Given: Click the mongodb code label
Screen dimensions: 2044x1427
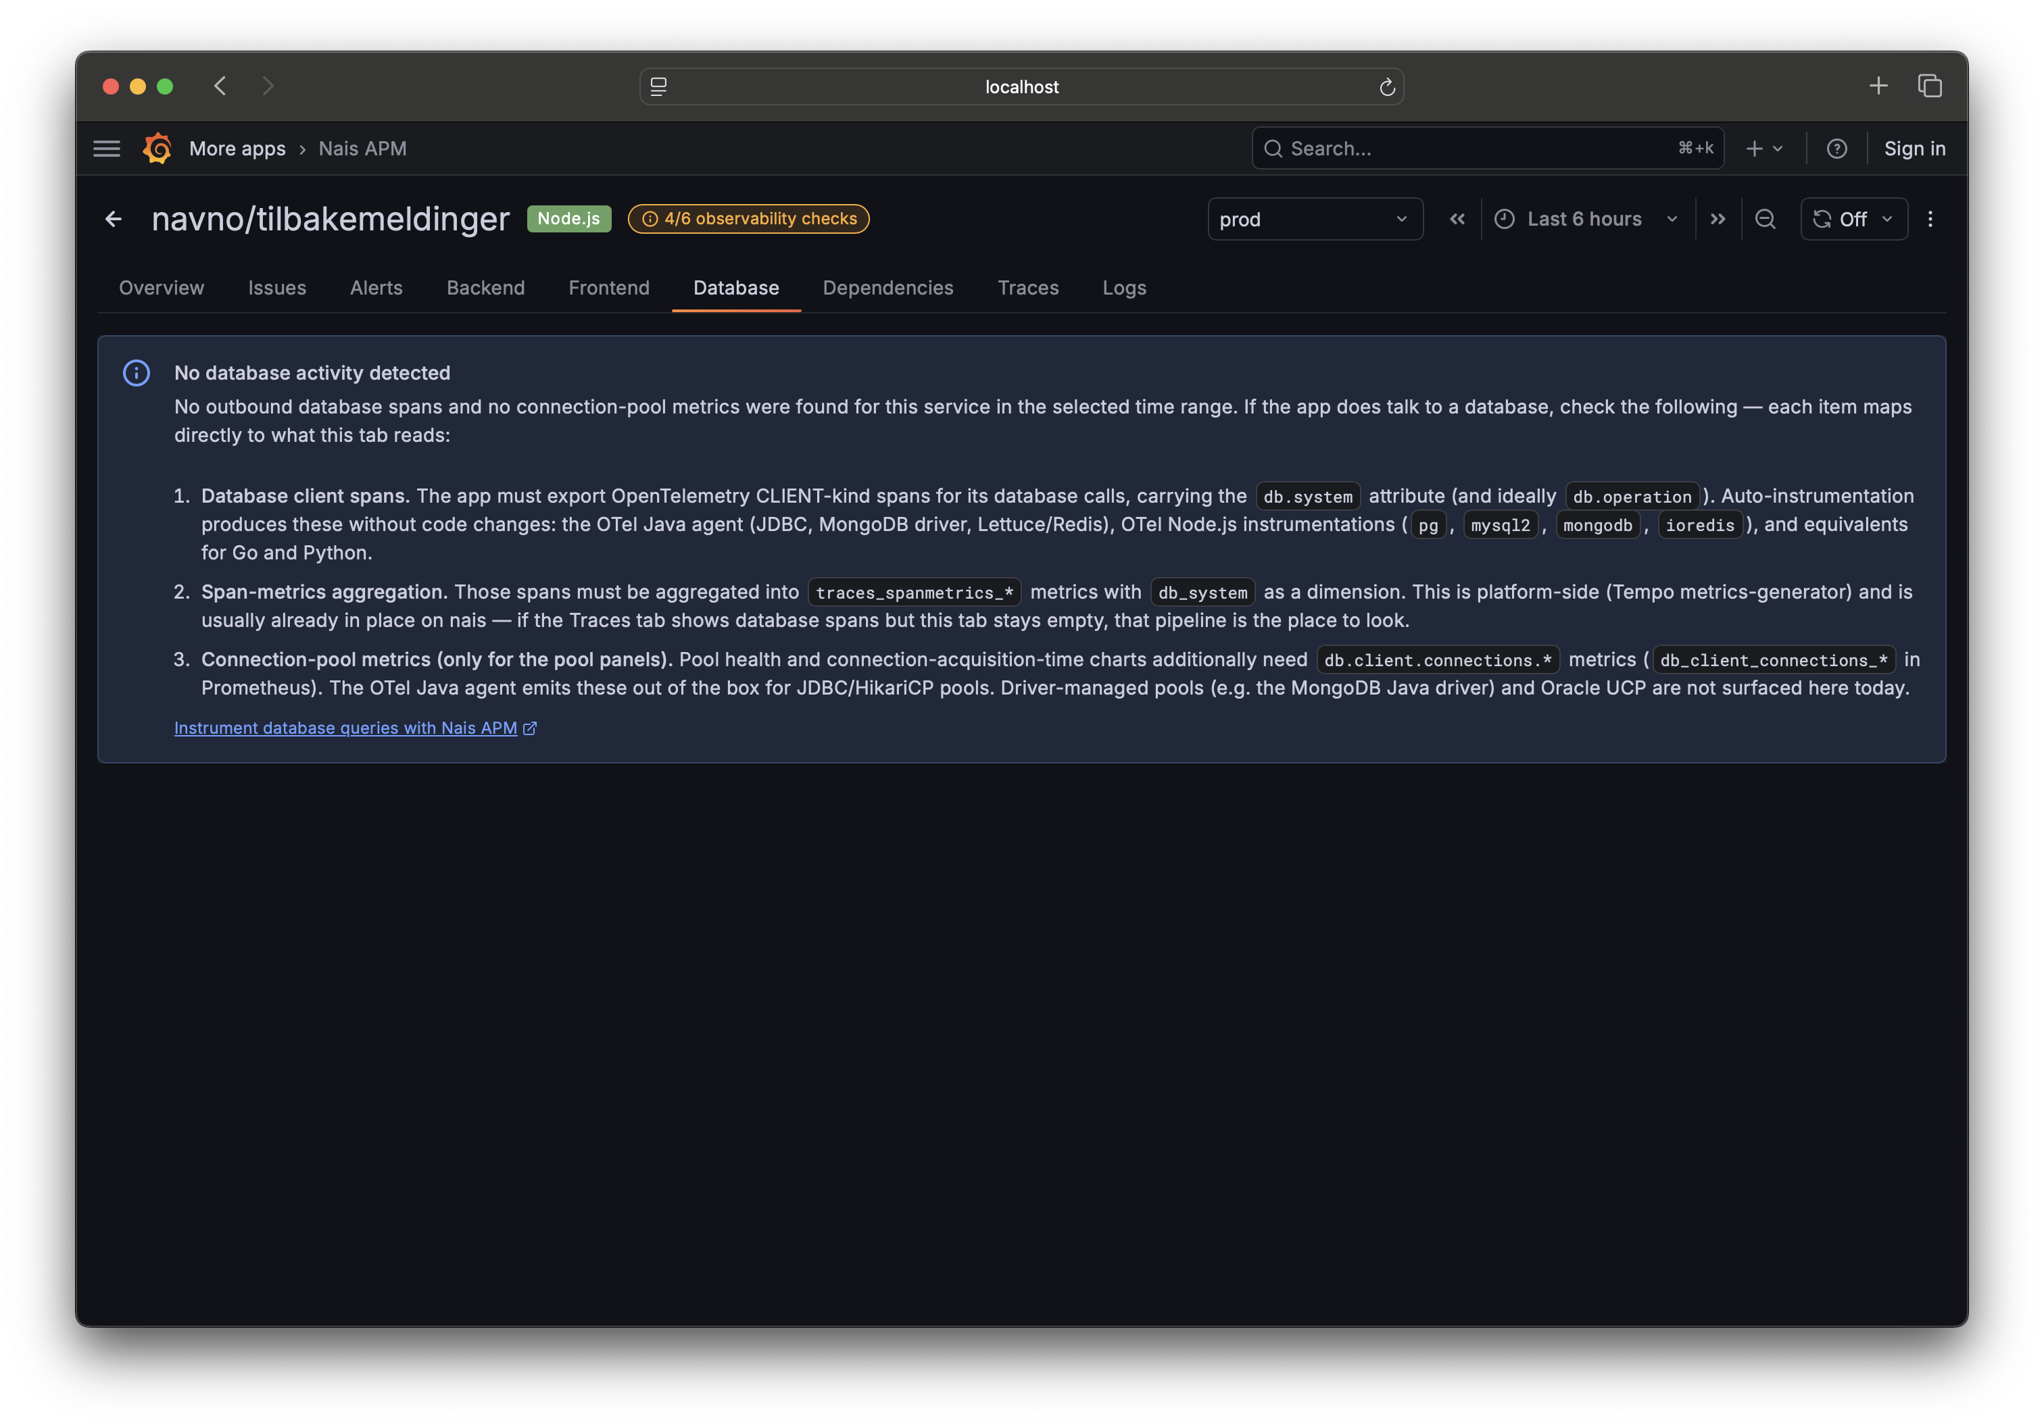Looking at the screenshot, I should coord(1598,525).
